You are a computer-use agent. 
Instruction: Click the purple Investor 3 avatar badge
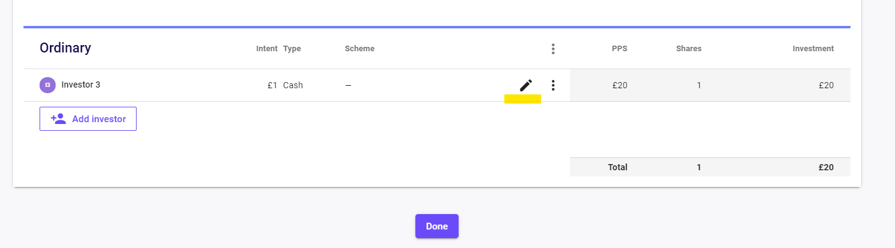tap(48, 85)
